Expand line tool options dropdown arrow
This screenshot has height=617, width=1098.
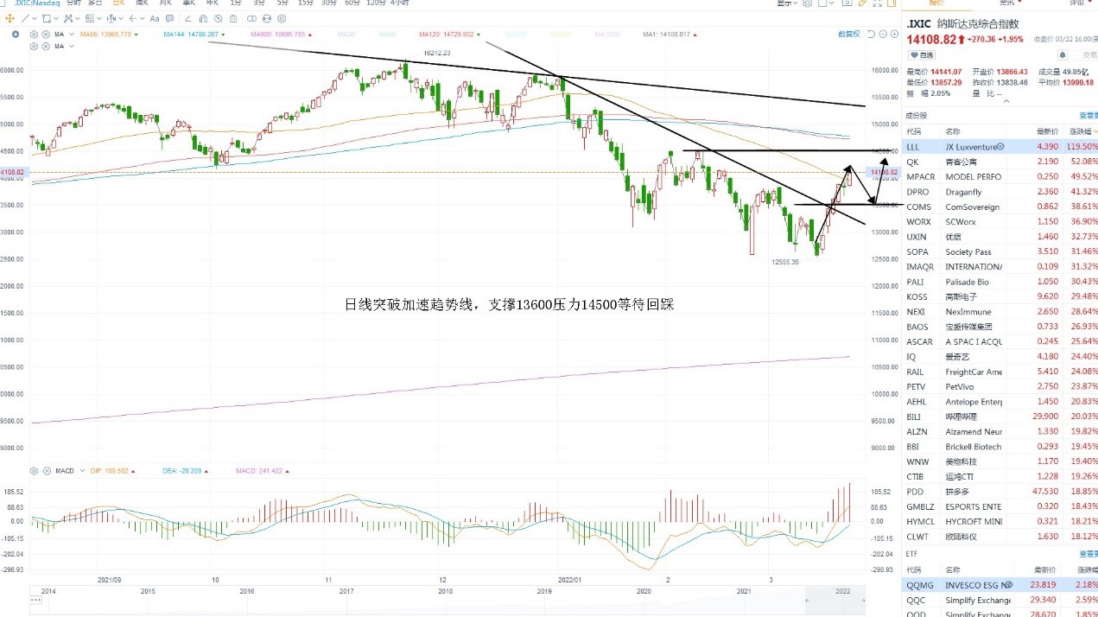click(x=35, y=18)
